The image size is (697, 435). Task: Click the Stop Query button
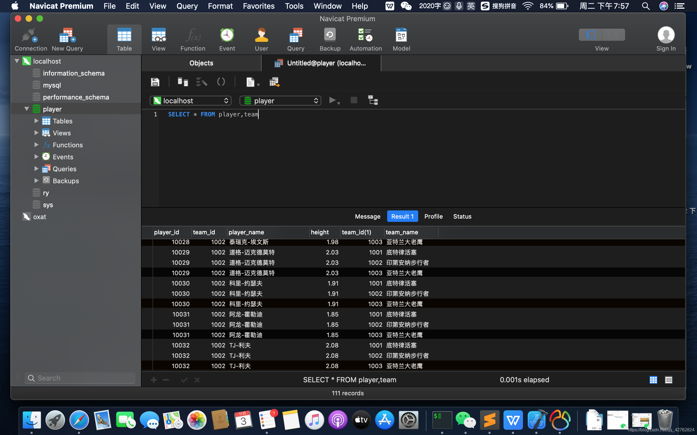click(x=354, y=101)
